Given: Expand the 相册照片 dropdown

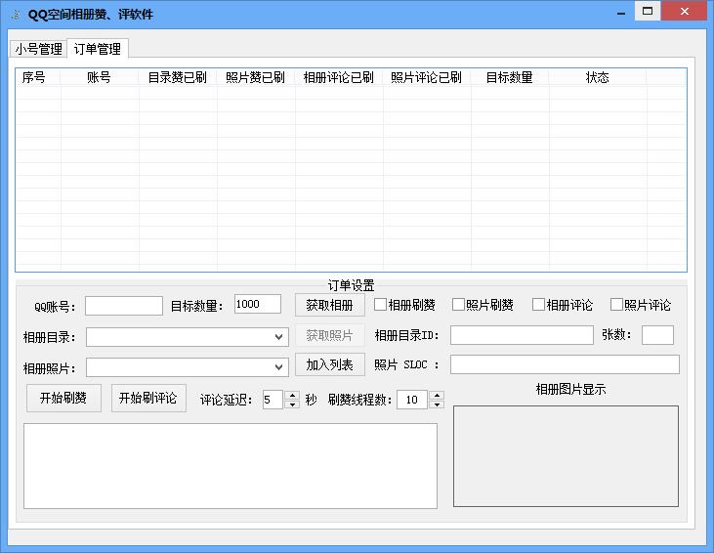Looking at the screenshot, I should 188,367.
